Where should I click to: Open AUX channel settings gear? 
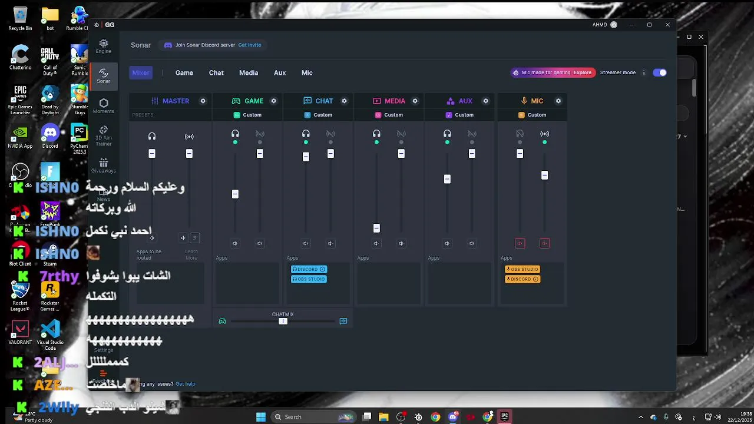485,101
